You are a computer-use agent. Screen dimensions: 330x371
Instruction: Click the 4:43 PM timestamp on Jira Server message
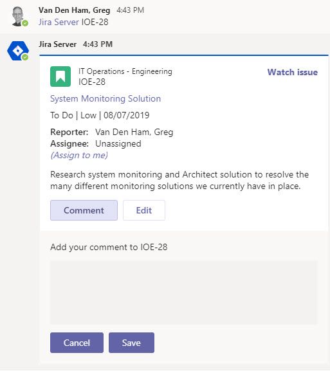click(98, 44)
